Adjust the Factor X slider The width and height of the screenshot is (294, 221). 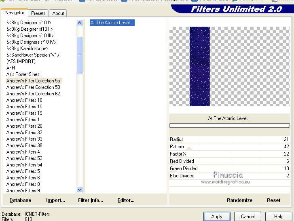tap(229, 154)
